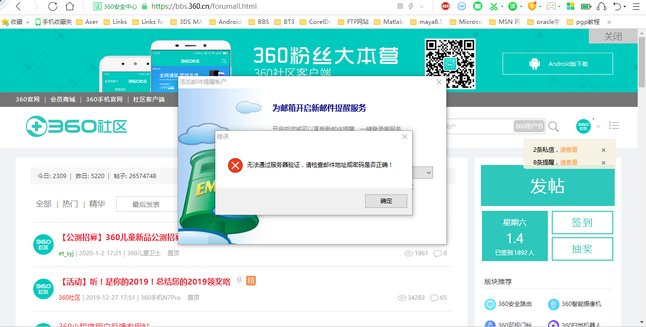
Task: Select the 全部 tab
Action: click(43, 204)
